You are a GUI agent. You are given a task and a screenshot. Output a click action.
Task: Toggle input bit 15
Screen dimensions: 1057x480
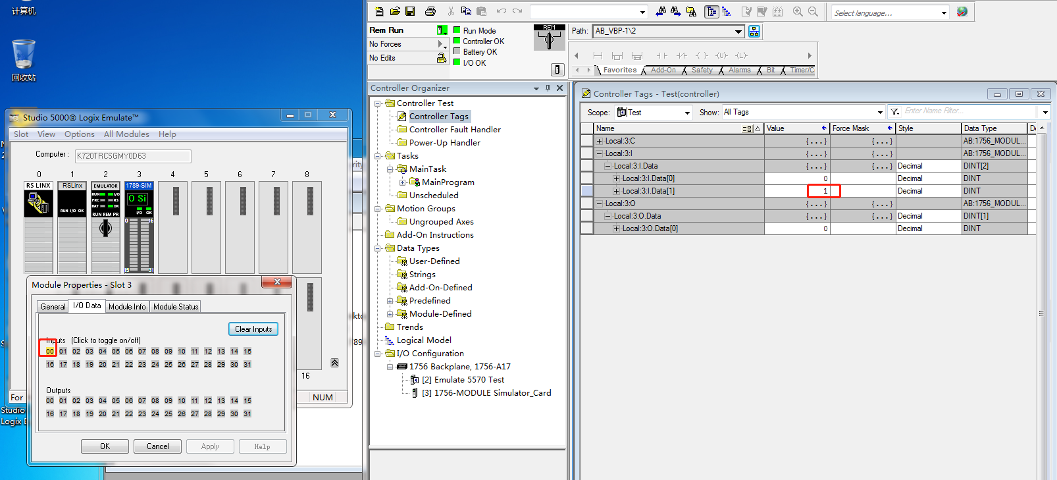pyautogui.click(x=247, y=352)
